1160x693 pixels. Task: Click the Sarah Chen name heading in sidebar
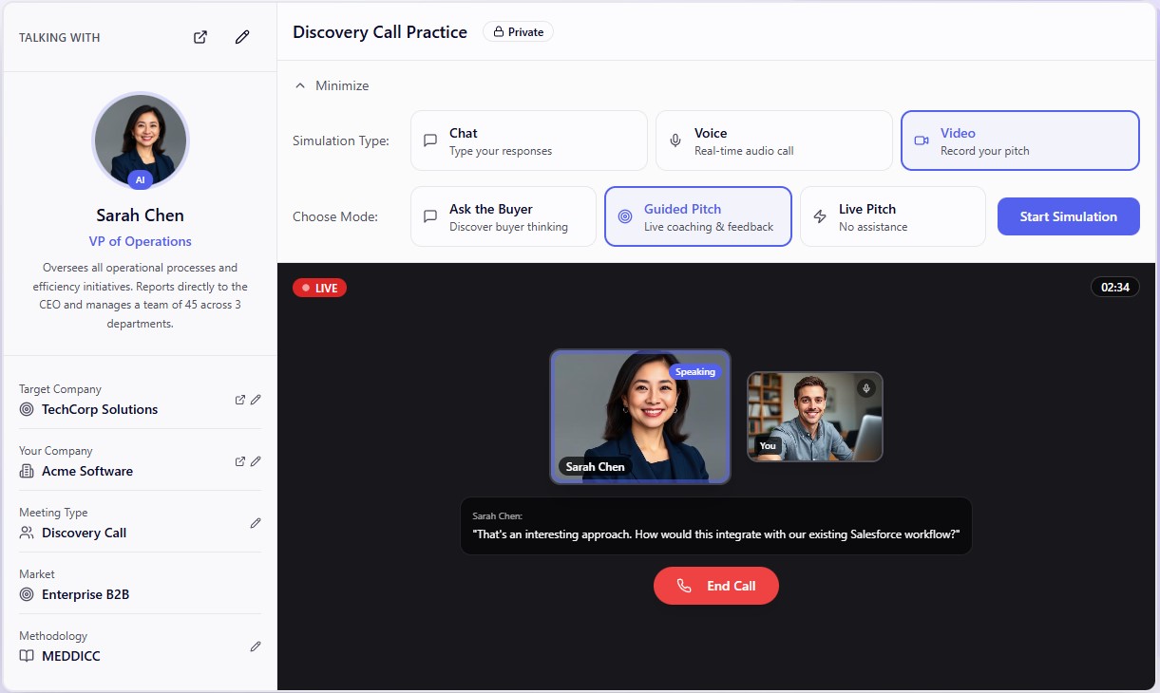(x=141, y=215)
